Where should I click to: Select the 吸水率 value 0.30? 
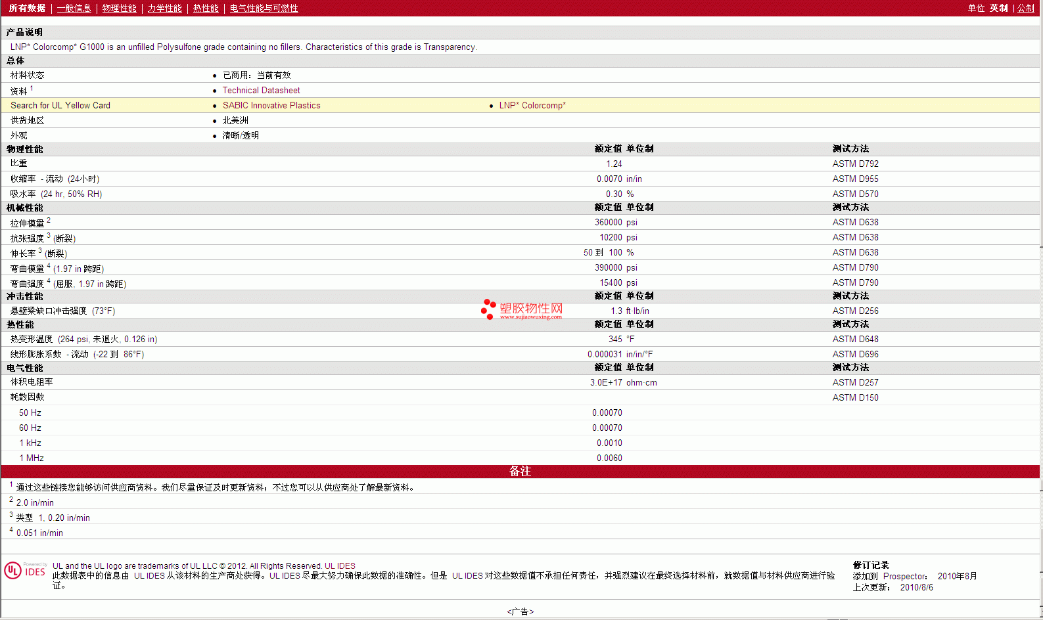(x=614, y=194)
